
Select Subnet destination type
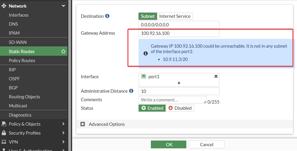[x=148, y=16]
